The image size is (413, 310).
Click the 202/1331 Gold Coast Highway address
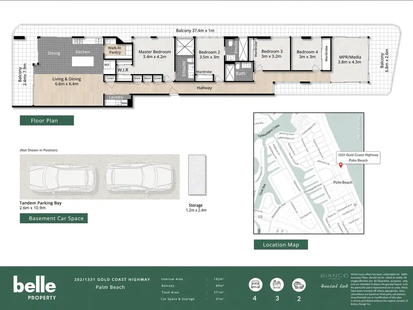click(112, 280)
